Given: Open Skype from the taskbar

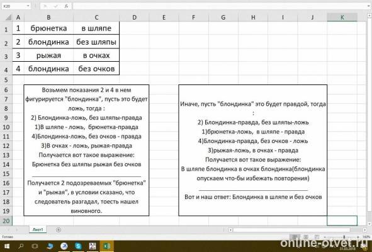Looking at the screenshot, I should coord(78,246).
